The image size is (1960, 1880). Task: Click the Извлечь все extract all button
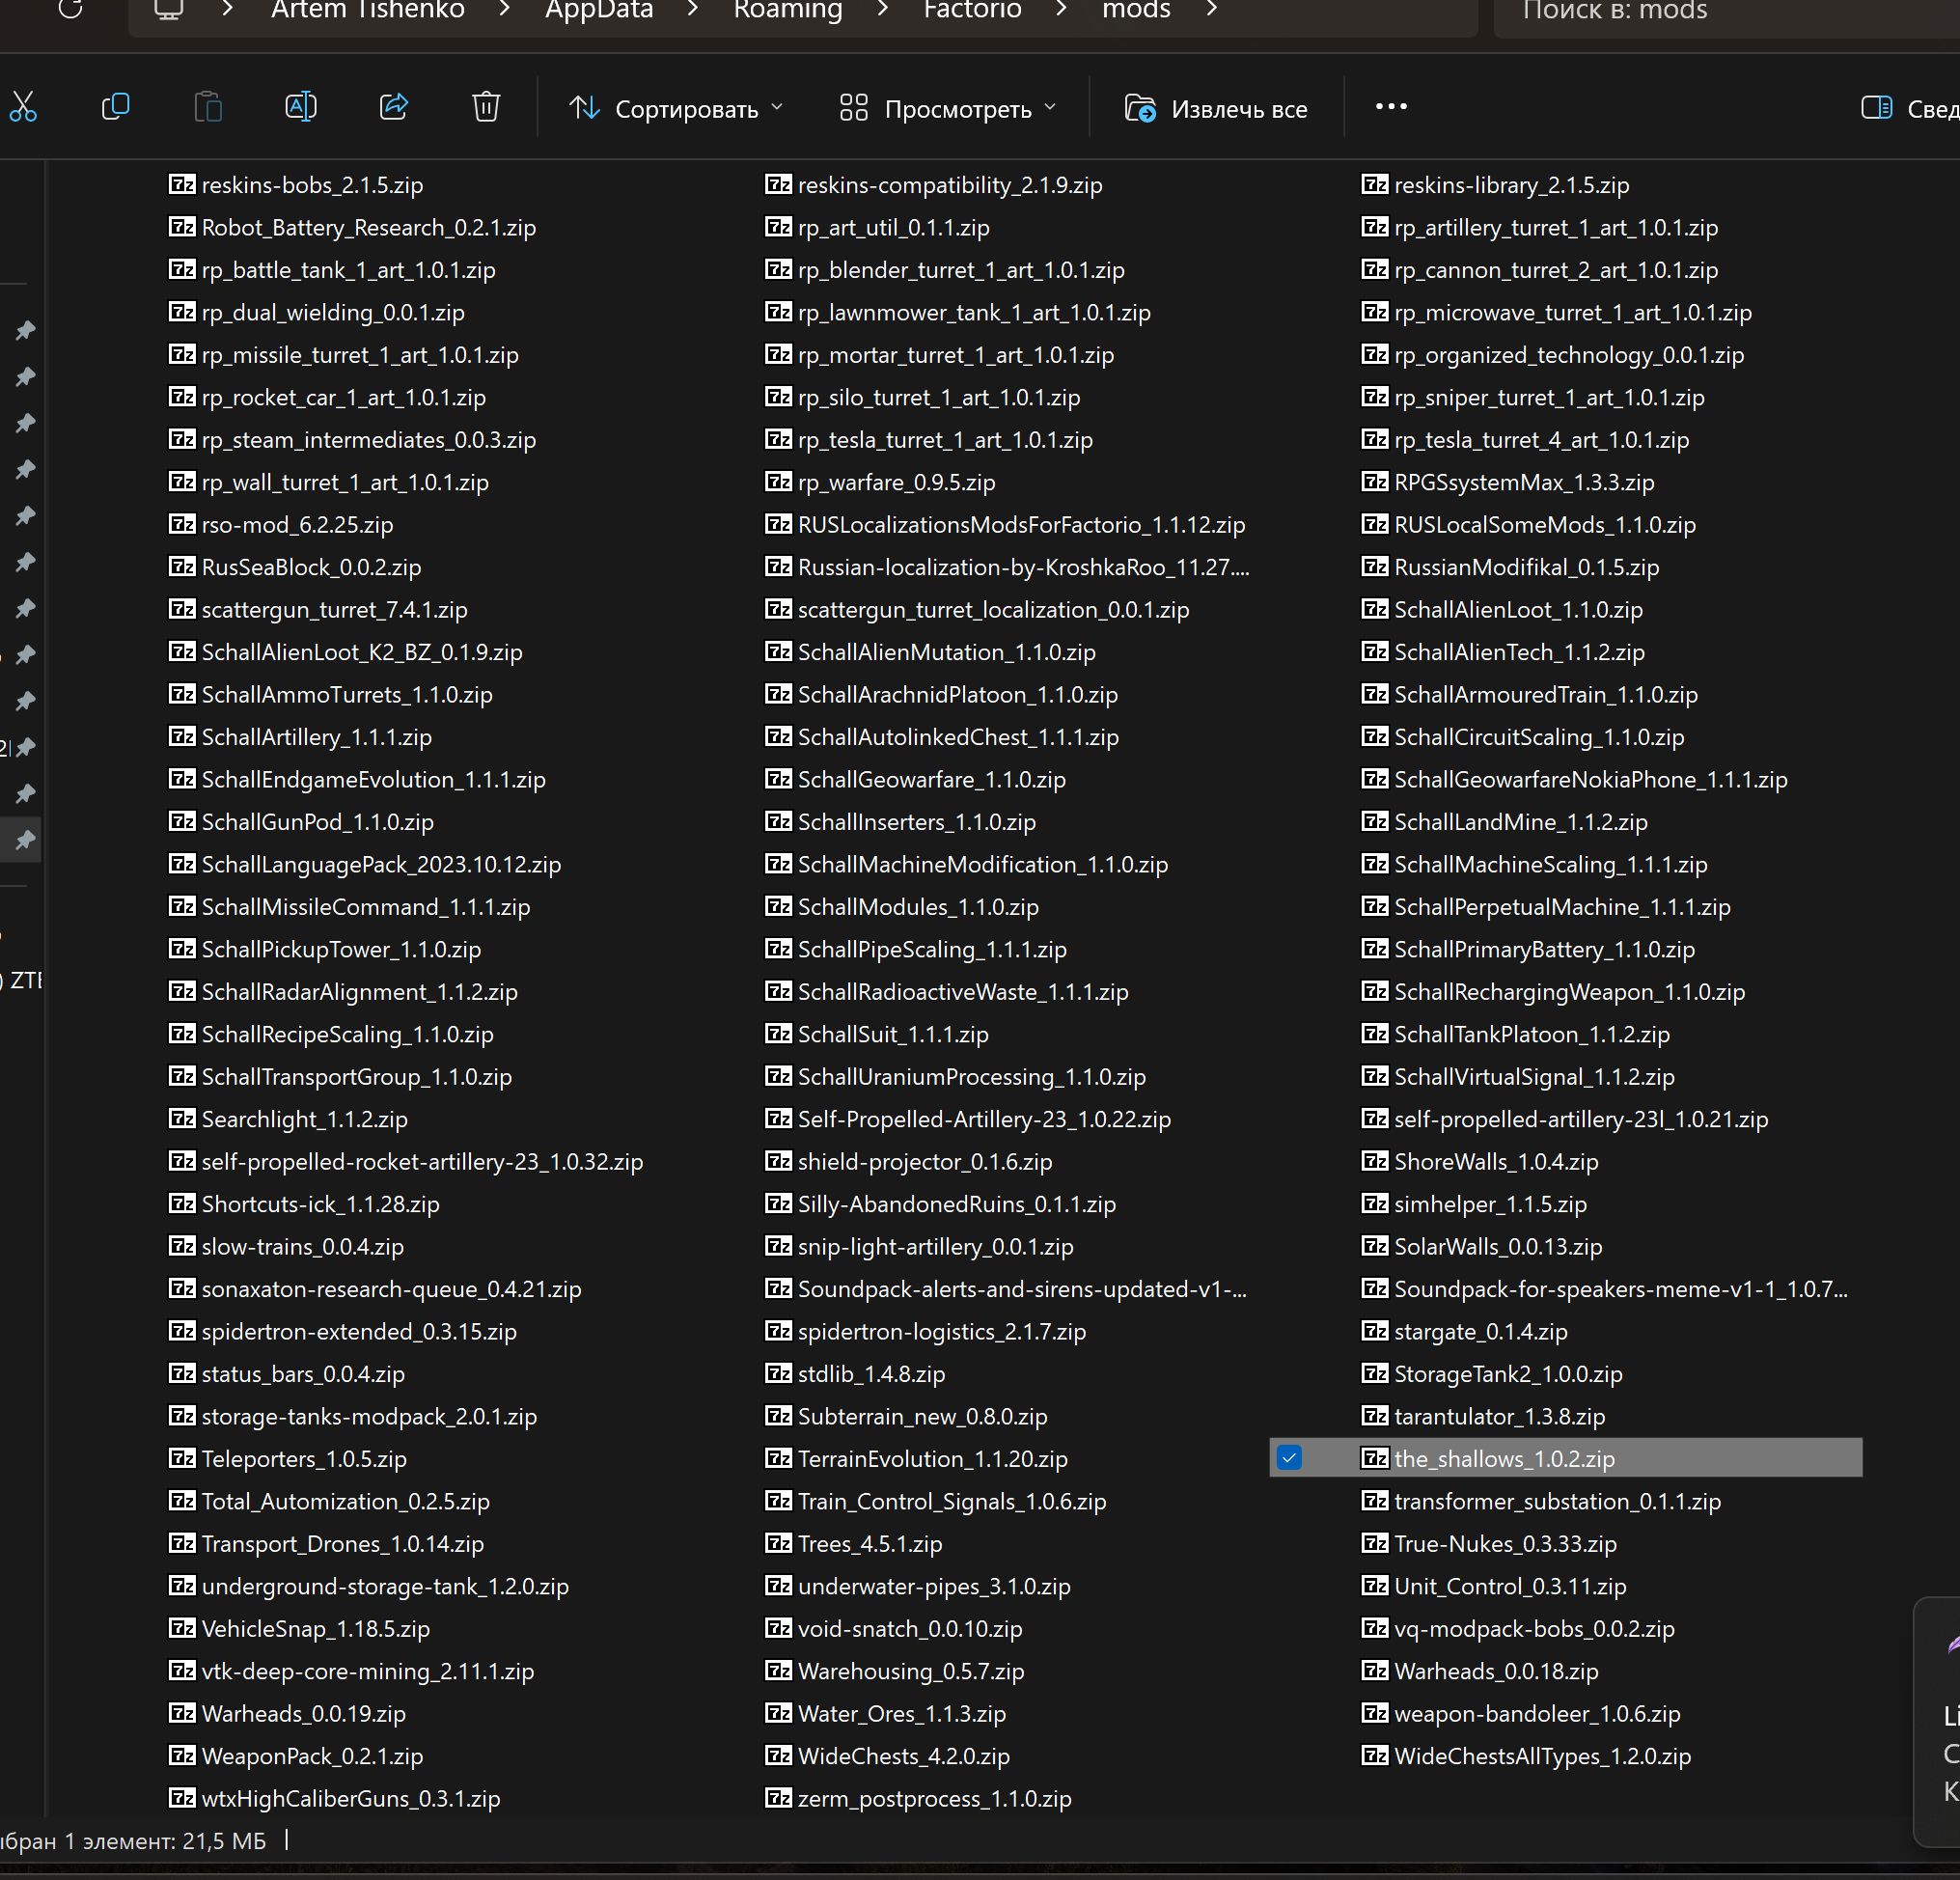1217,108
